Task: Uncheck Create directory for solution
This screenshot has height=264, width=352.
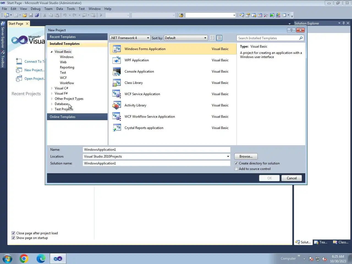Action: pyautogui.click(x=236, y=163)
